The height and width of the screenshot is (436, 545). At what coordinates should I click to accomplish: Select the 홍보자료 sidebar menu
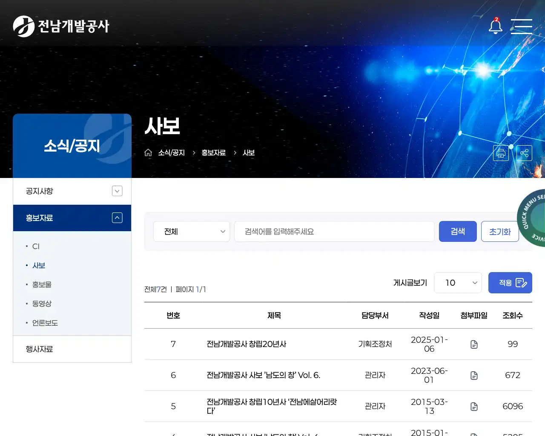(72, 218)
